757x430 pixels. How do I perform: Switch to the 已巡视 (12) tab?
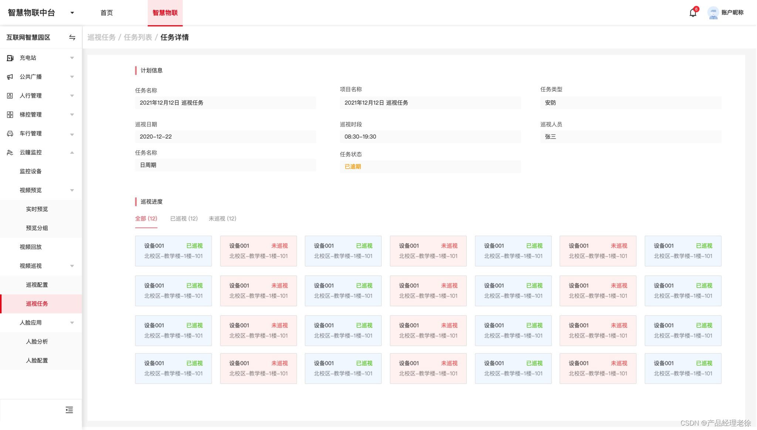(x=184, y=219)
